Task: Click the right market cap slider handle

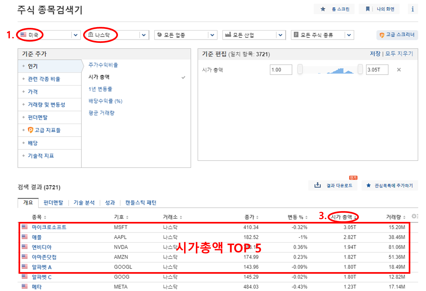Action: point(360,69)
